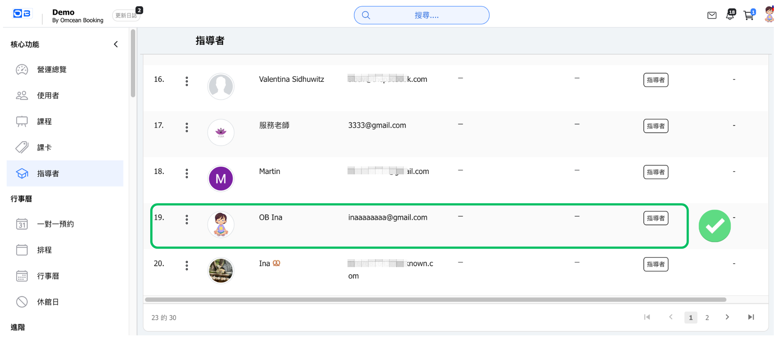This screenshot has width=777, height=341.
Task: Open the mail inbox icon
Action: pos(712,16)
